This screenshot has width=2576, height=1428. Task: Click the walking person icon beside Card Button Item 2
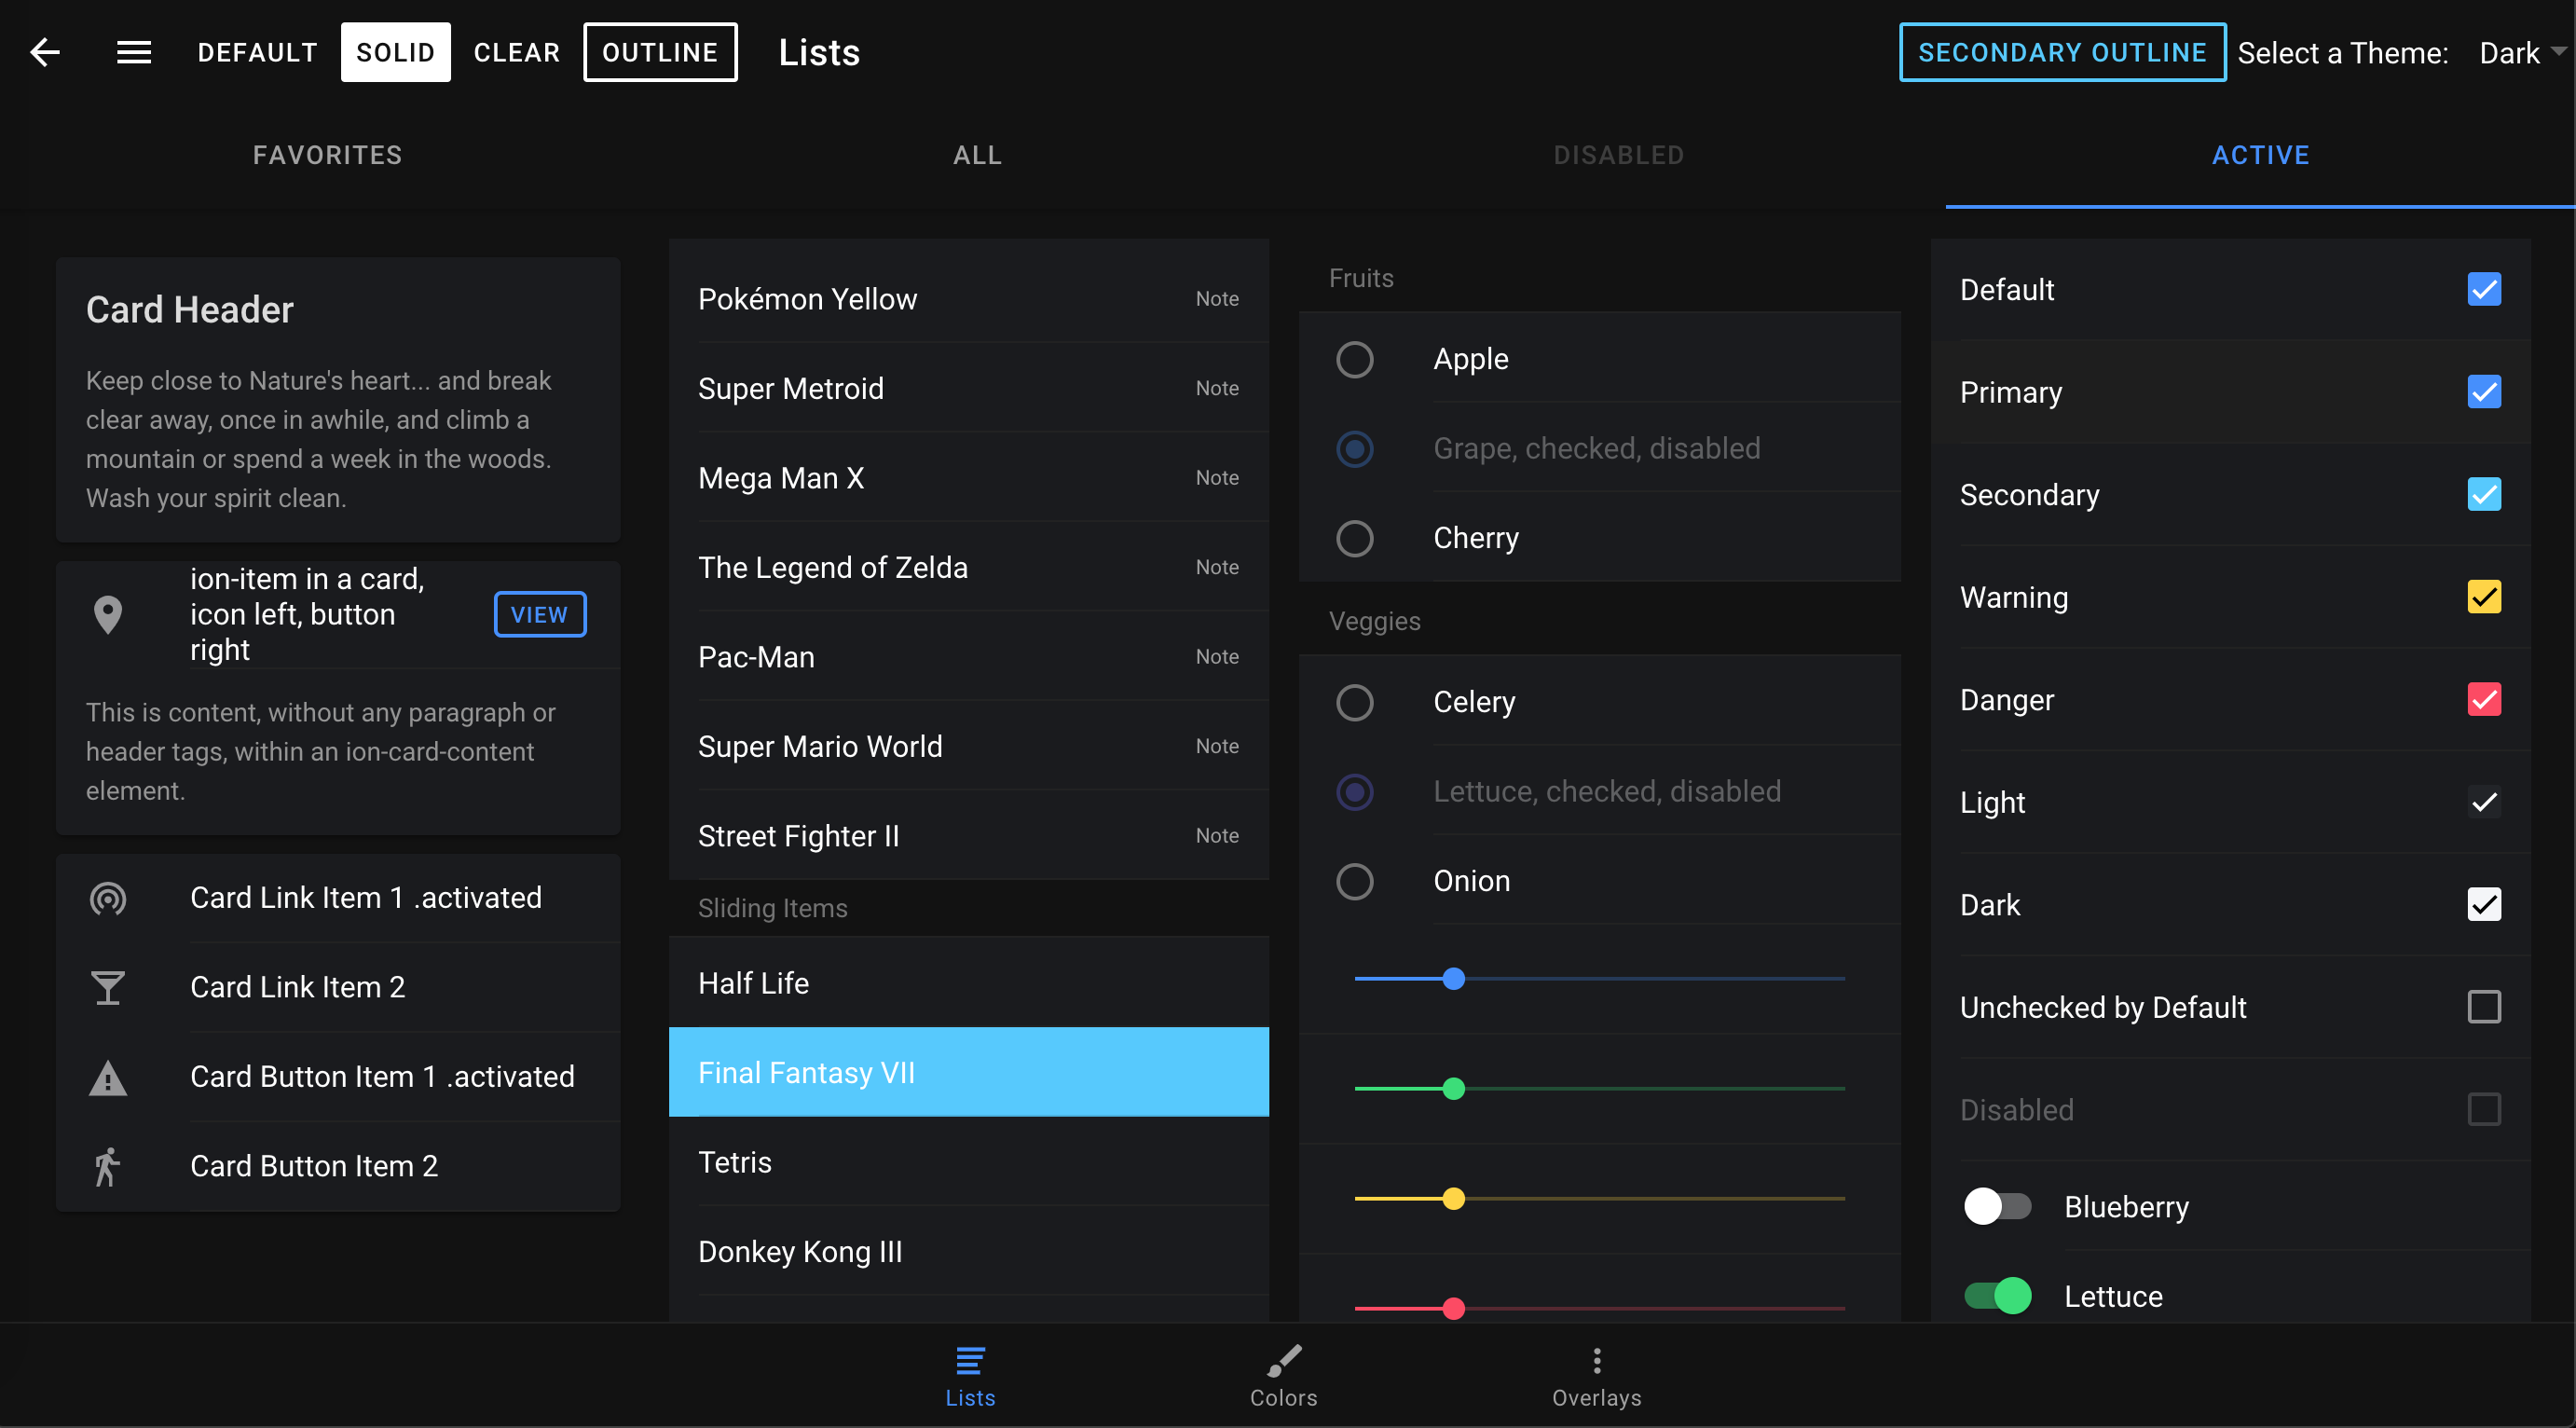(108, 1166)
